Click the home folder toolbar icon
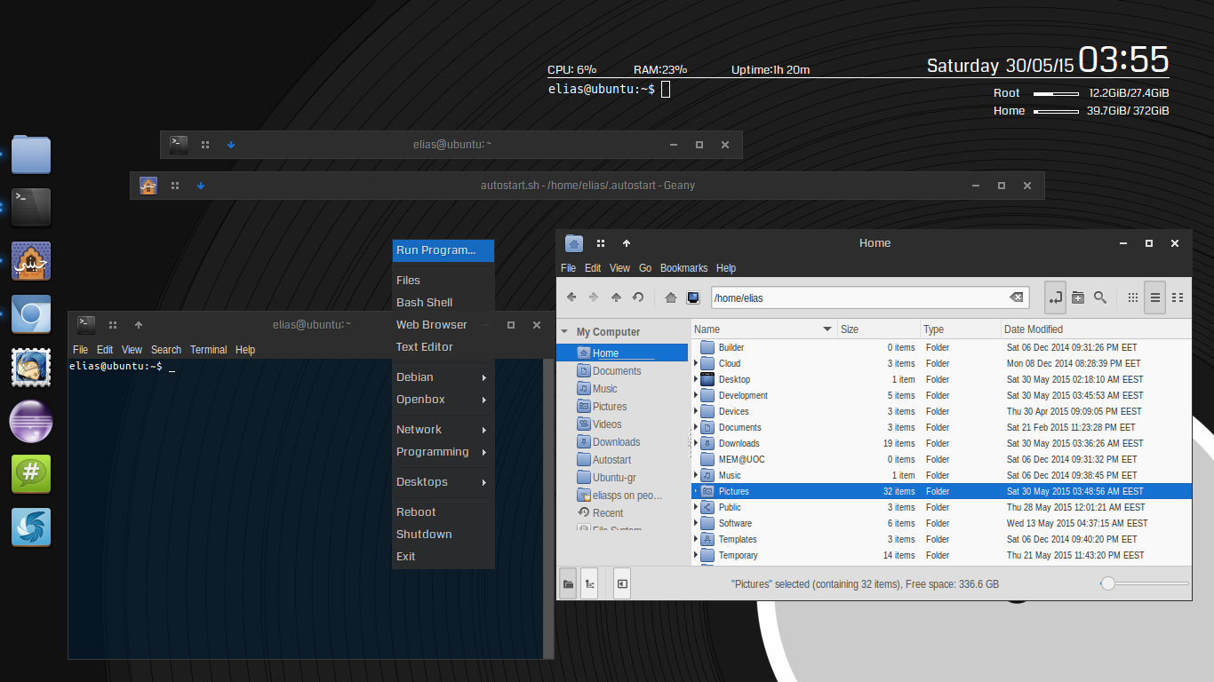This screenshot has width=1214, height=682. [x=671, y=297]
